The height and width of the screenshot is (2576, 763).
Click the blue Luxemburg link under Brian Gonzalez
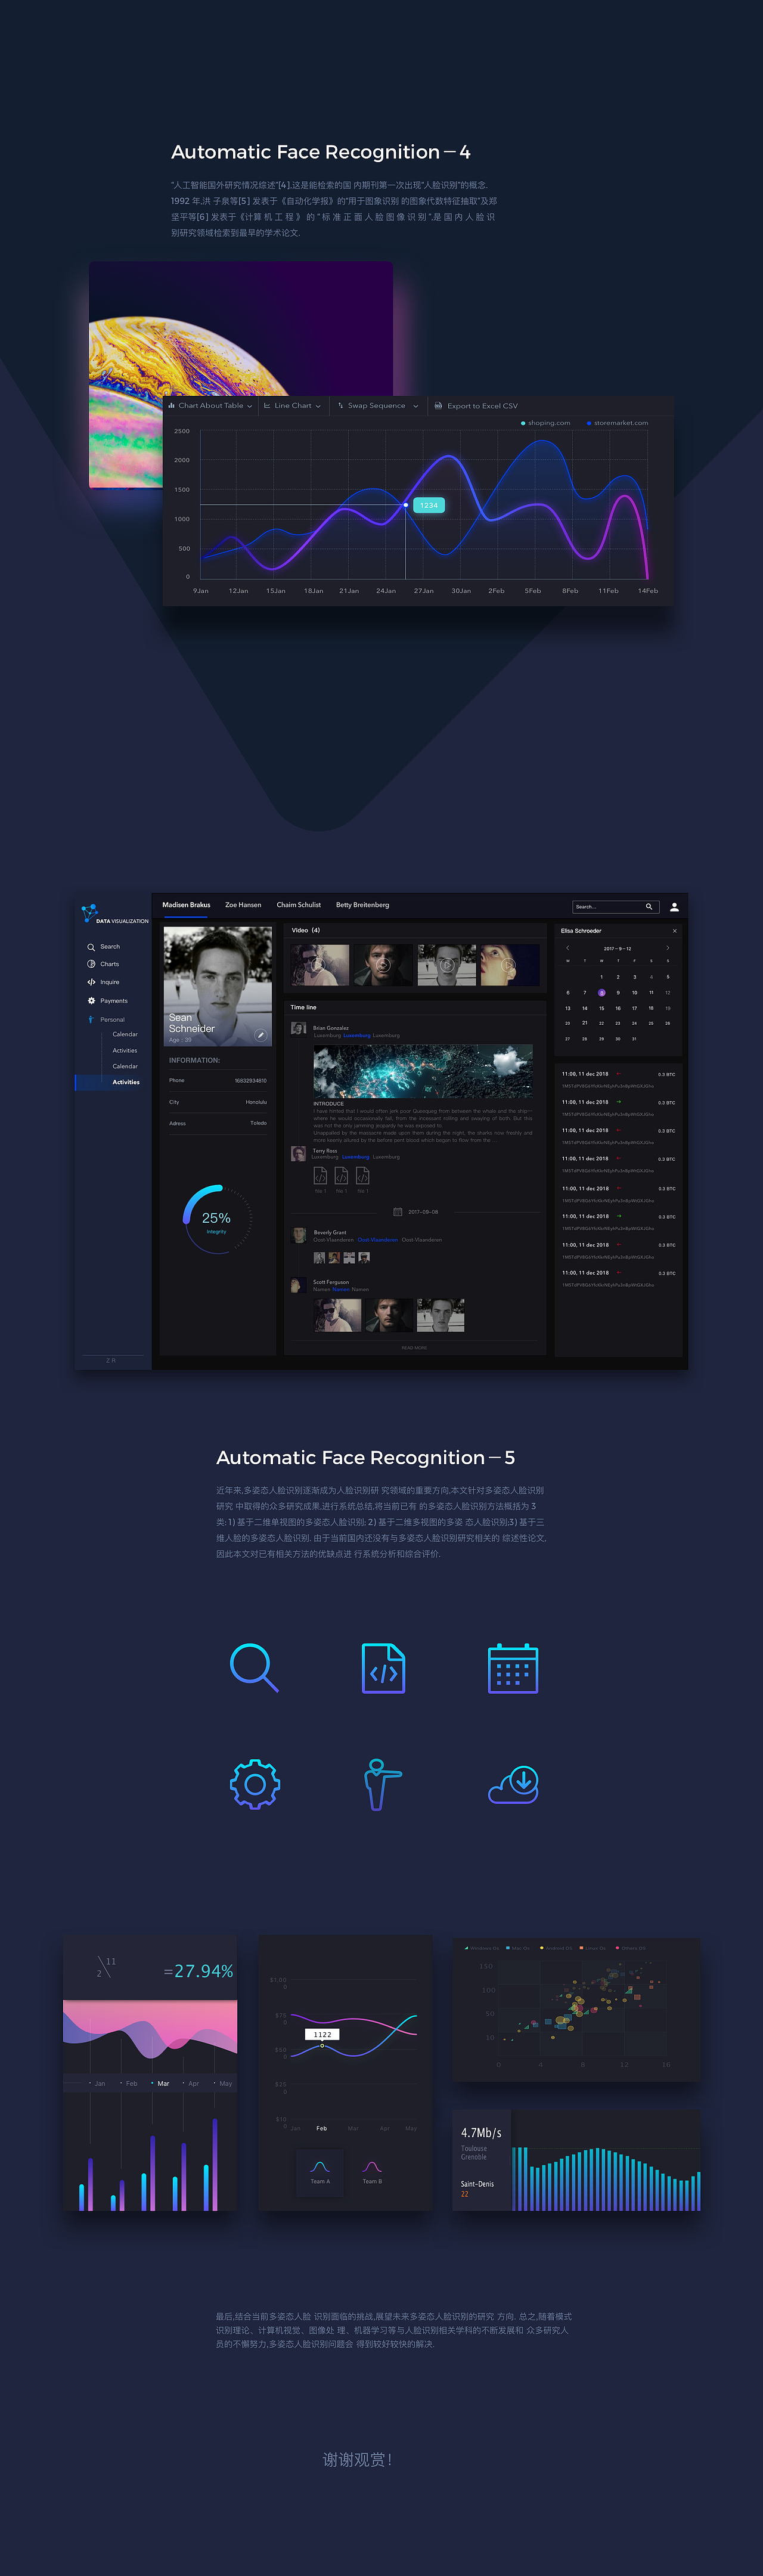[x=356, y=1036]
